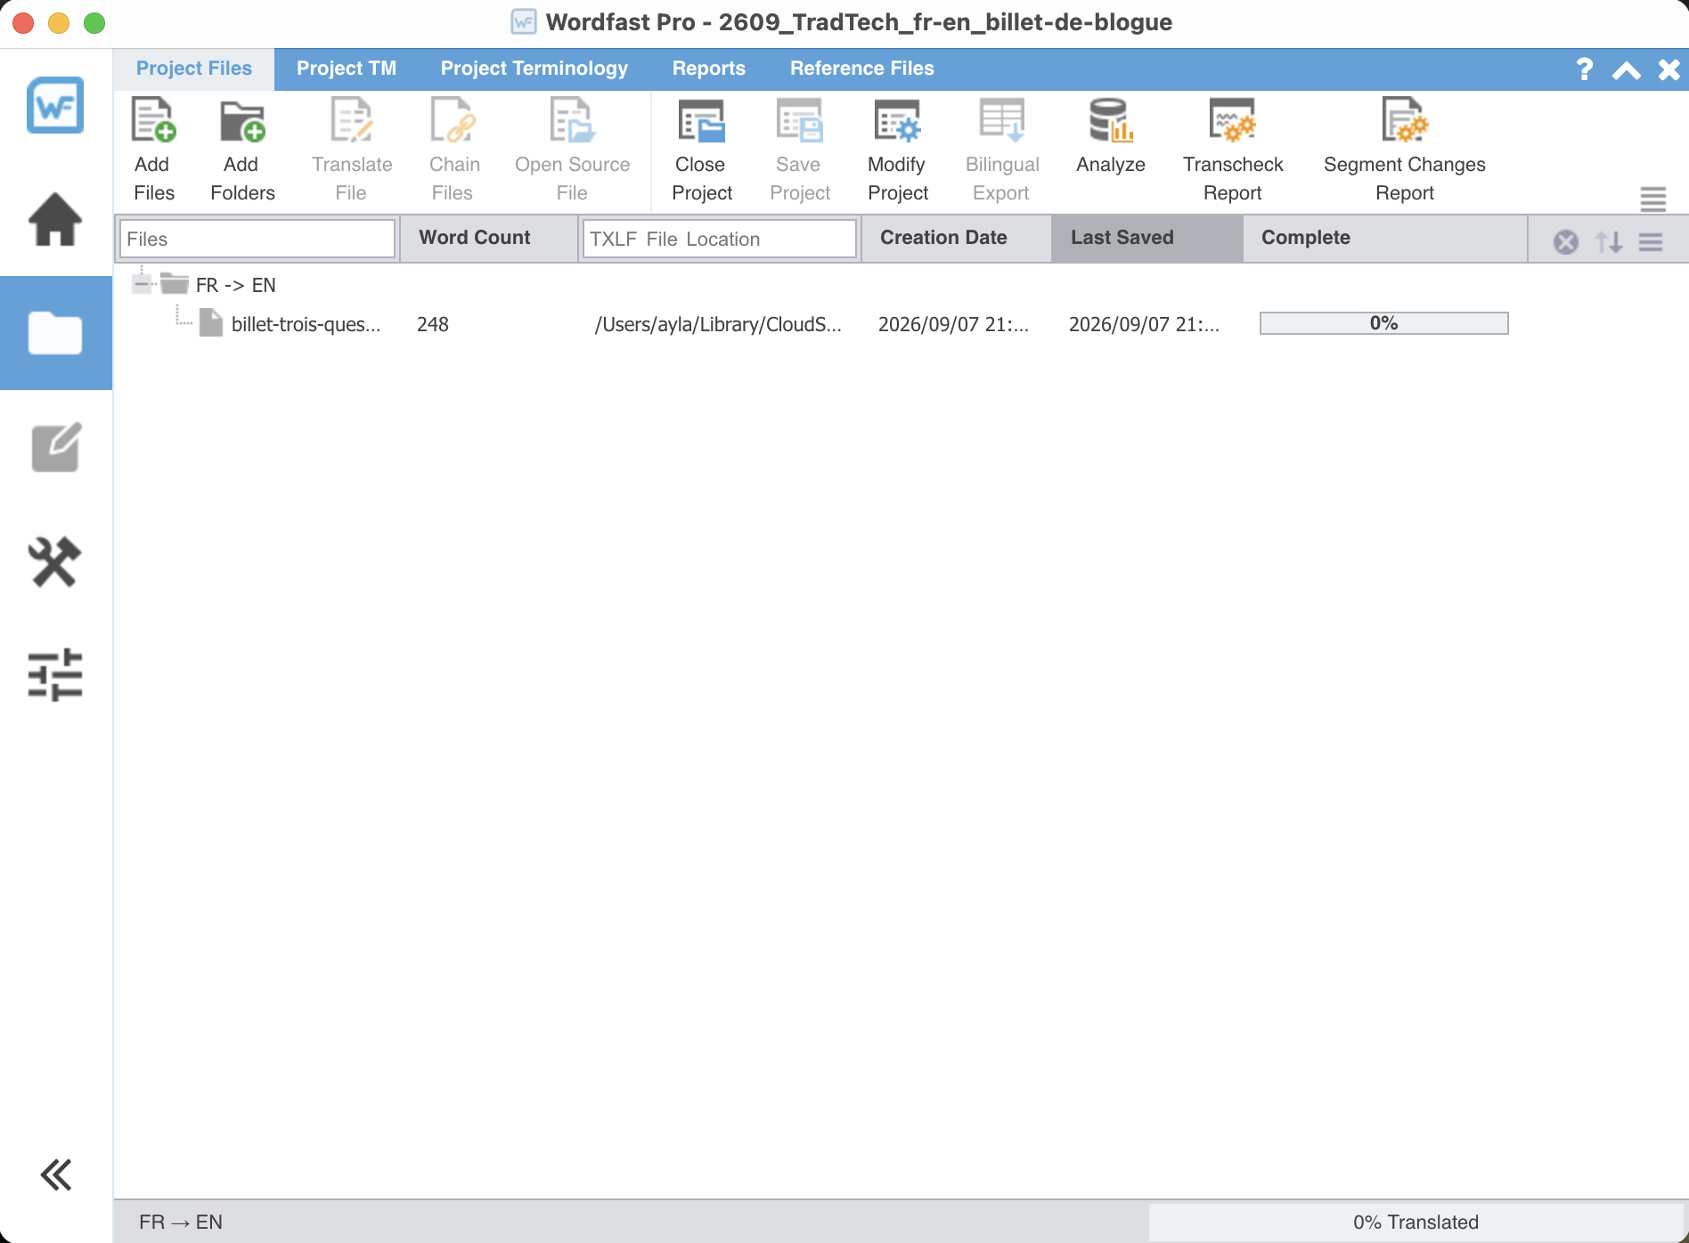Clear filters with the circled X icon
The width and height of the screenshot is (1689, 1243).
click(1566, 241)
